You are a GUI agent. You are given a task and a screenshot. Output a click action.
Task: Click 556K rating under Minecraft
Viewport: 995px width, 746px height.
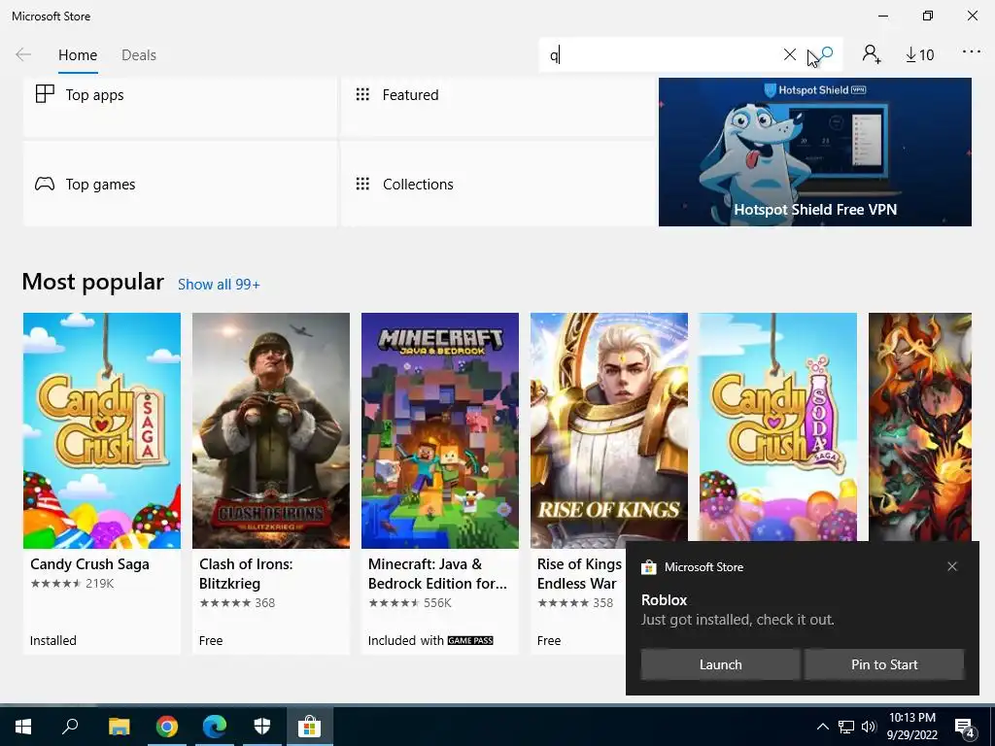pyautogui.click(x=437, y=602)
